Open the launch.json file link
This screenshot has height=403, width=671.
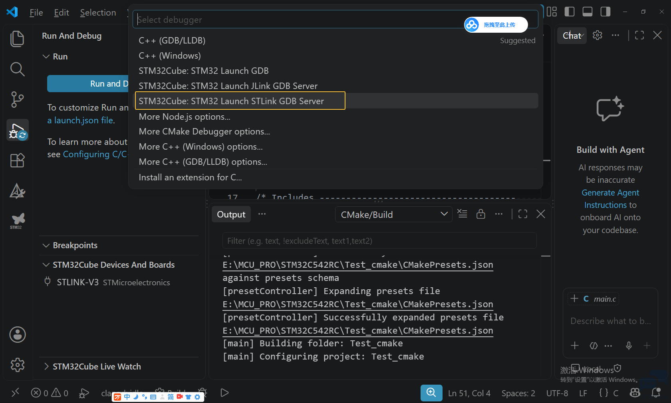pyautogui.click(x=81, y=121)
